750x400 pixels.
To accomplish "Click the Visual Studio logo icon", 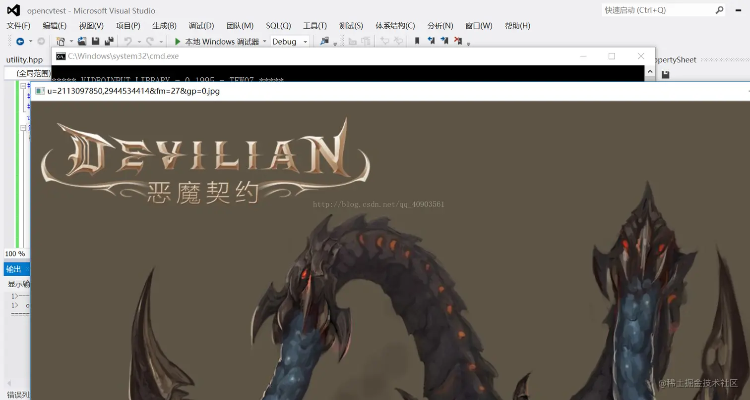I will [x=13, y=10].
